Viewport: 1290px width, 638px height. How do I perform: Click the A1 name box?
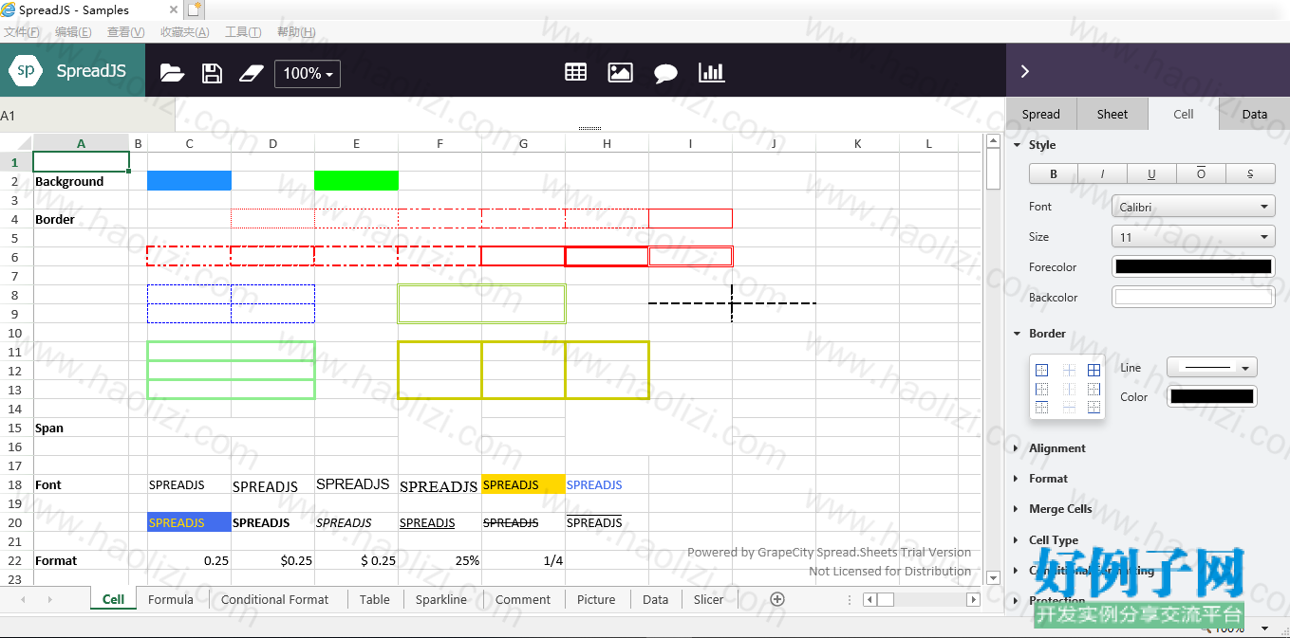(87, 116)
